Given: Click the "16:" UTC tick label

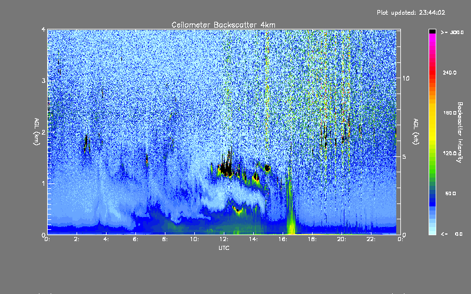Looking at the screenshot, I should [283, 239].
